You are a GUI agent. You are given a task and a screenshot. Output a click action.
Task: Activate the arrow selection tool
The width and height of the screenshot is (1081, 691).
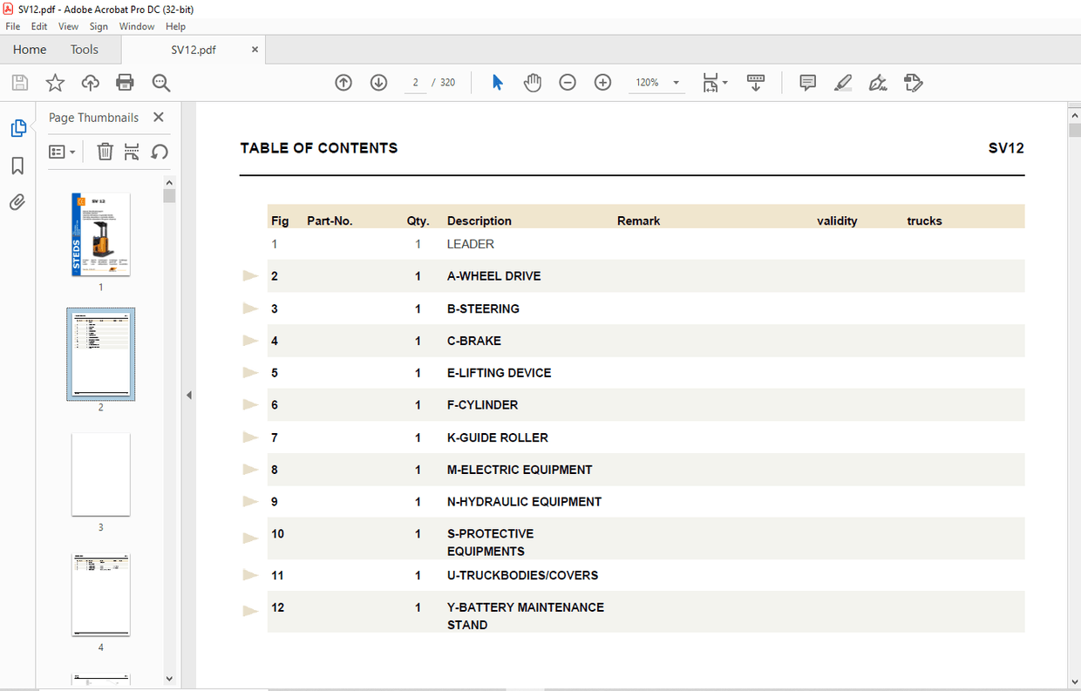click(x=498, y=83)
